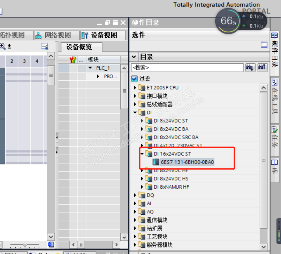Click the AQ folder icon
Image resolution: width=281 pixels, height=254 pixels.
coord(142,212)
